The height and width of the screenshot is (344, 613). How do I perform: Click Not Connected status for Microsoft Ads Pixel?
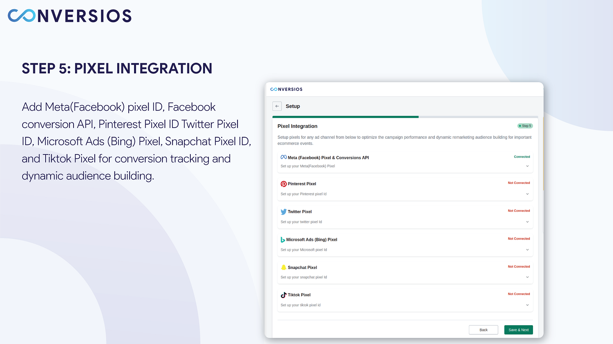point(519,239)
